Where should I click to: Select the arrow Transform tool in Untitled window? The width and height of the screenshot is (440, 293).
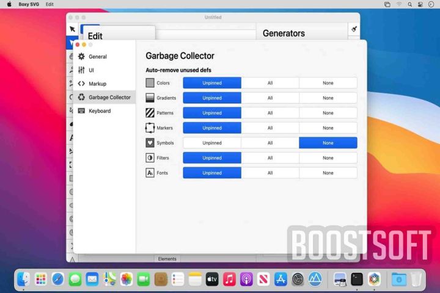tap(72, 29)
